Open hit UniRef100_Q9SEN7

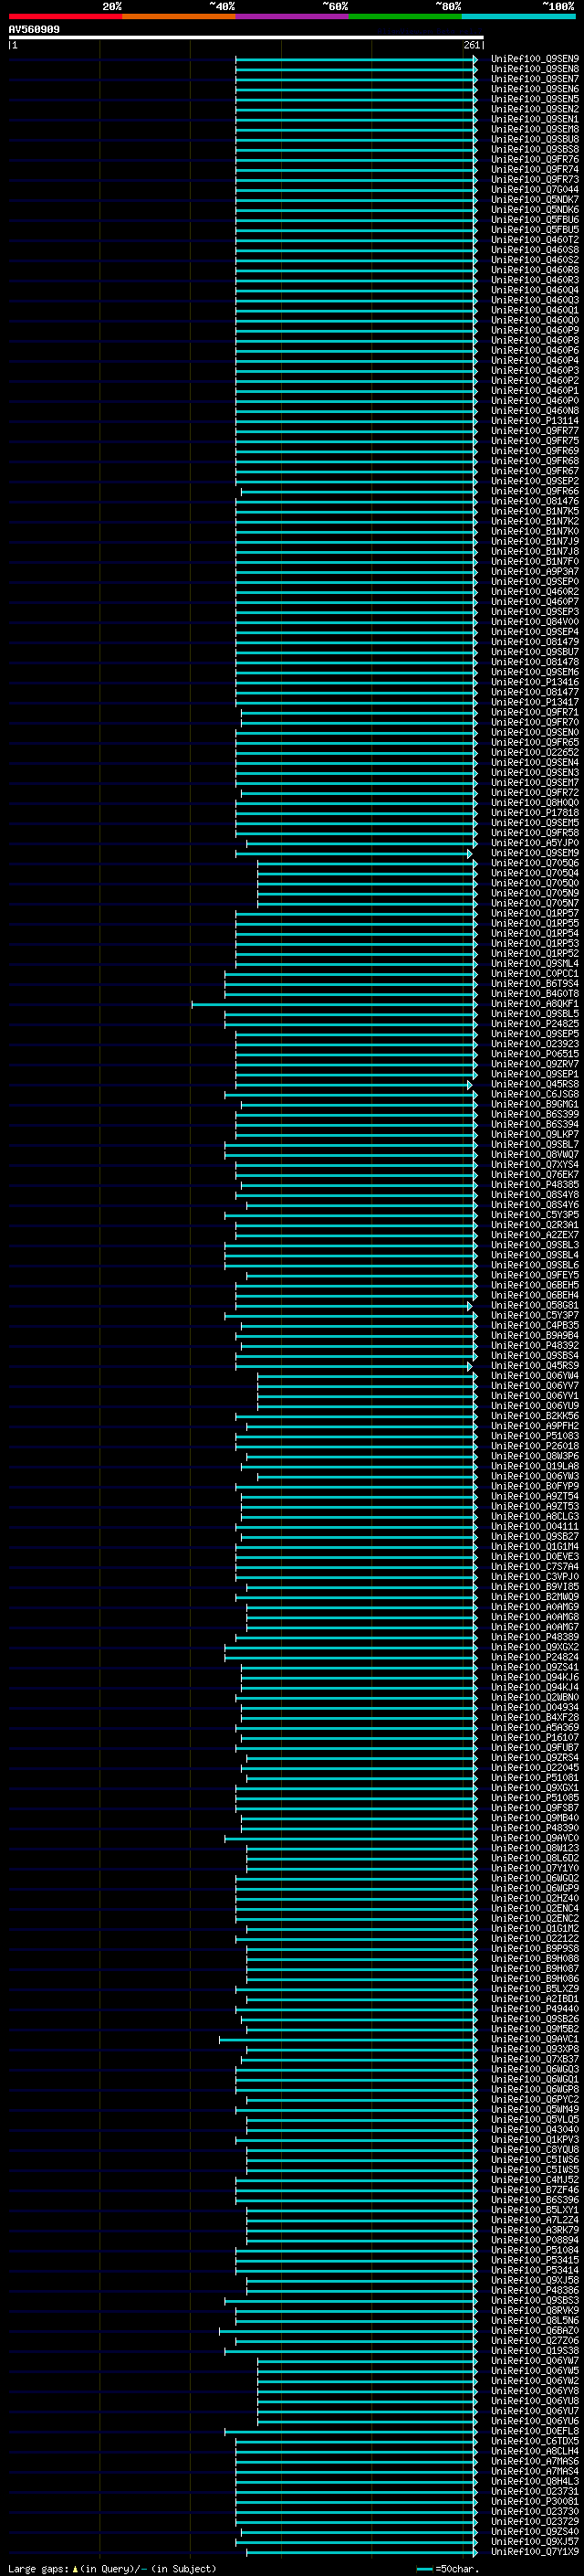point(535,79)
